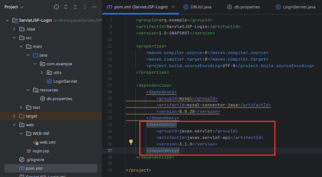Expand the target folder
The width and height of the screenshot is (322, 177).
[14, 116]
